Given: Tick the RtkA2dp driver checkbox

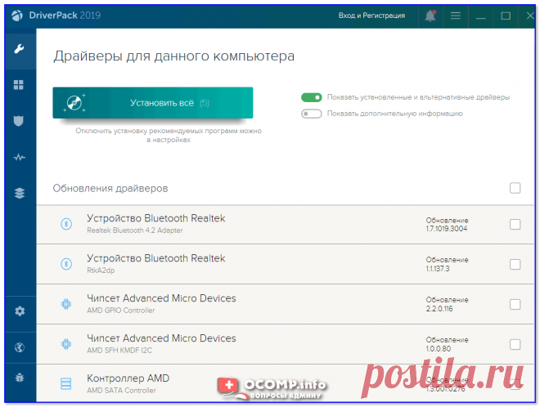Looking at the screenshot, I should point(515,264).
